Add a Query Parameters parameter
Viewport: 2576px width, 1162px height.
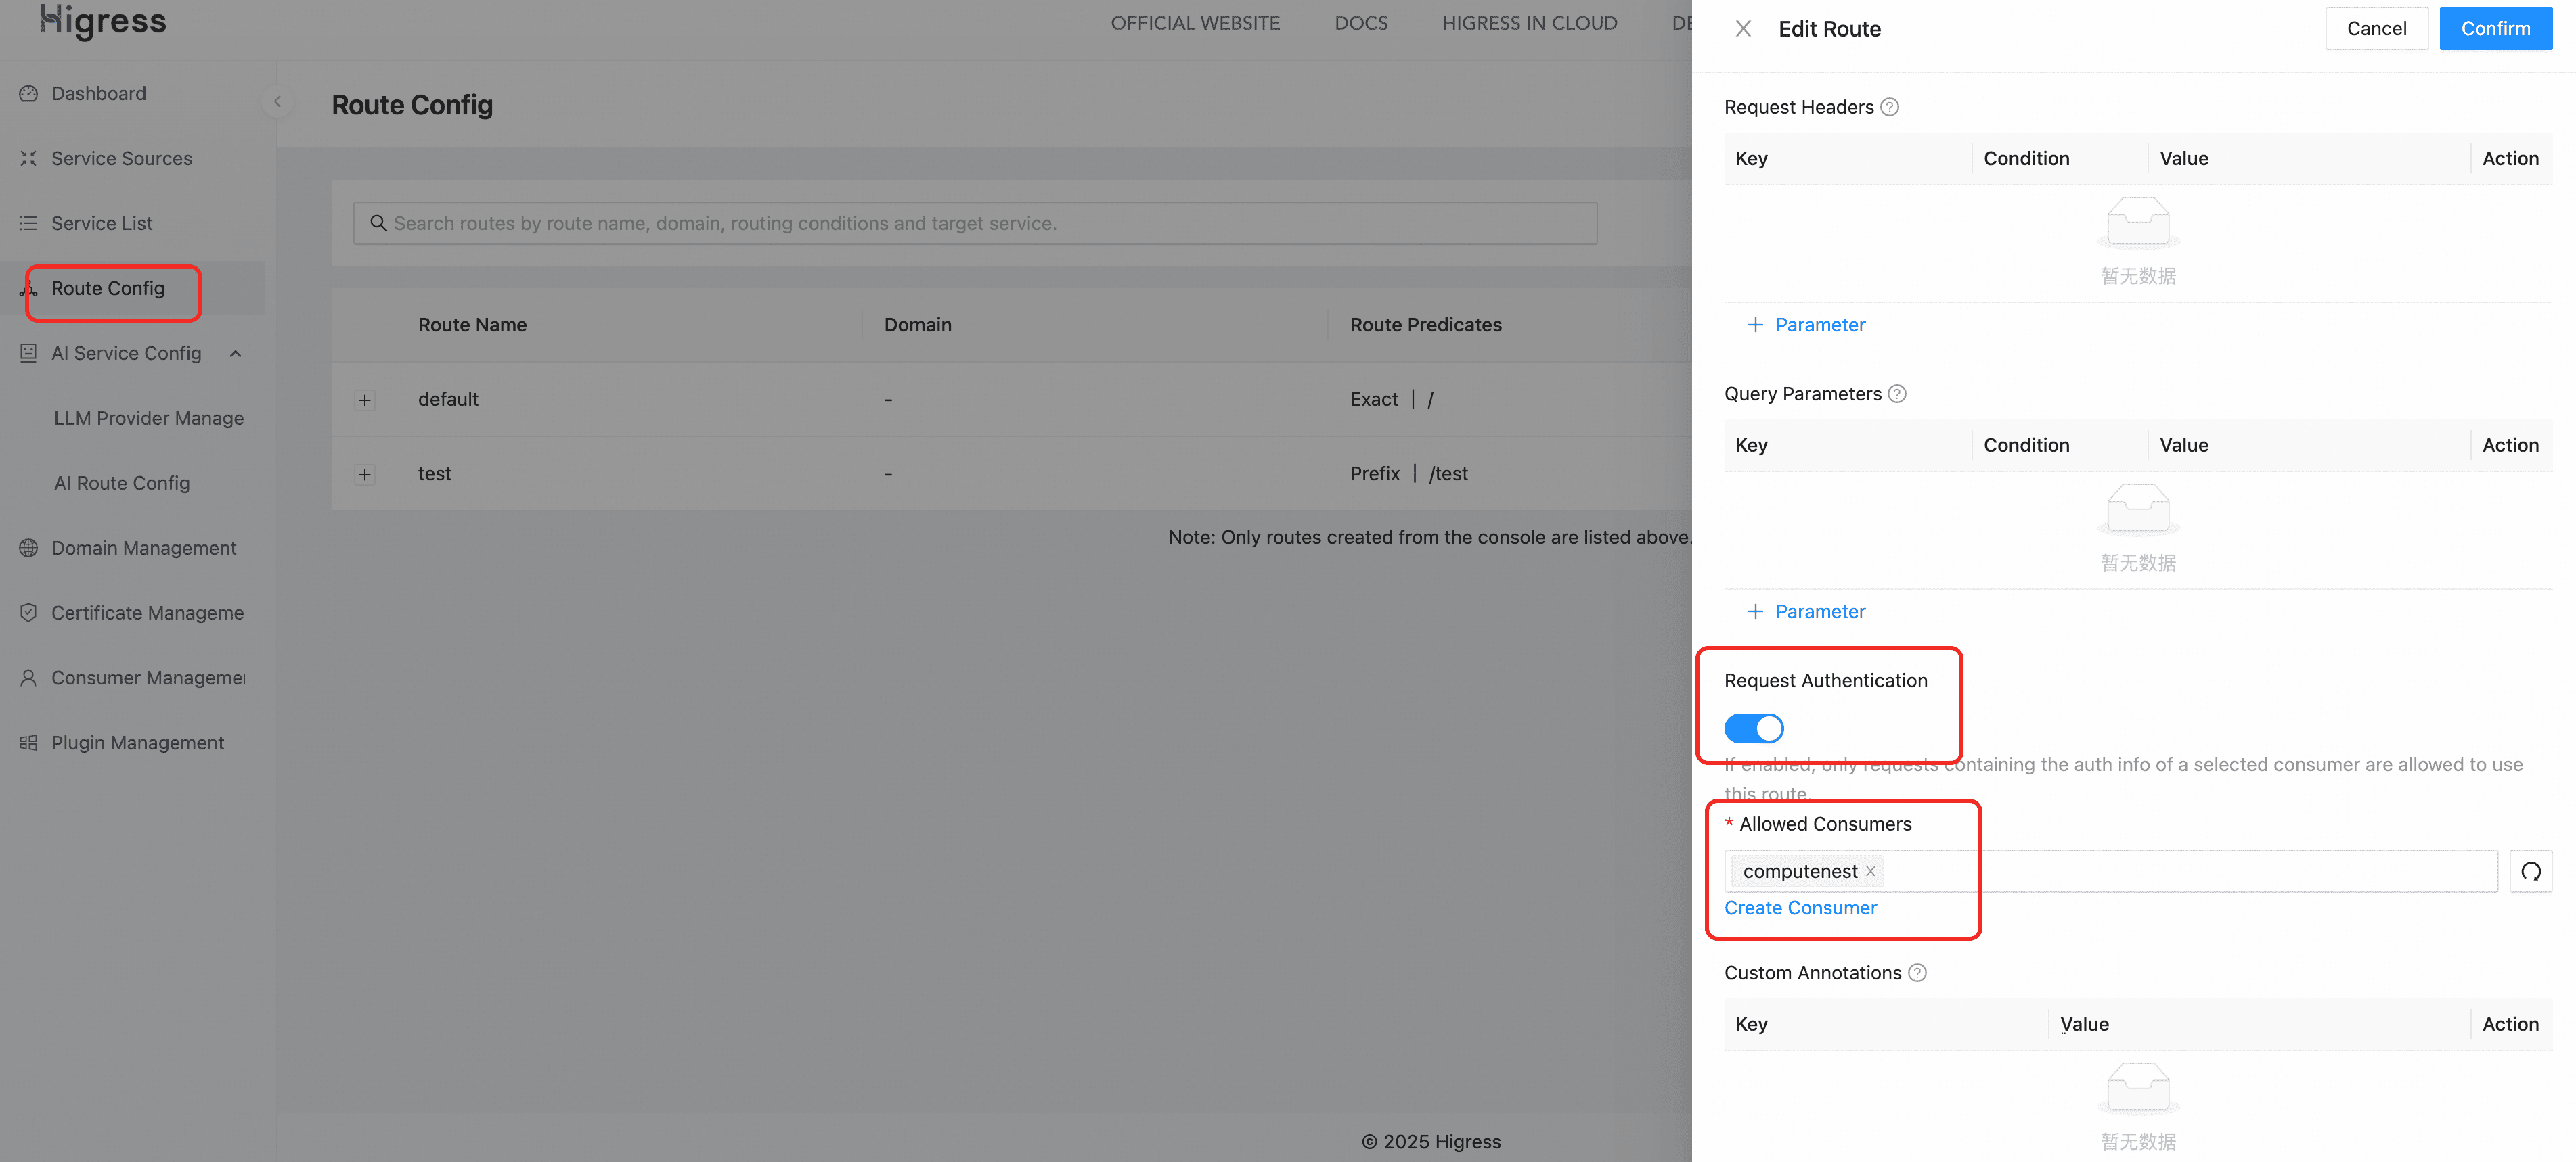coord(1806,611)
